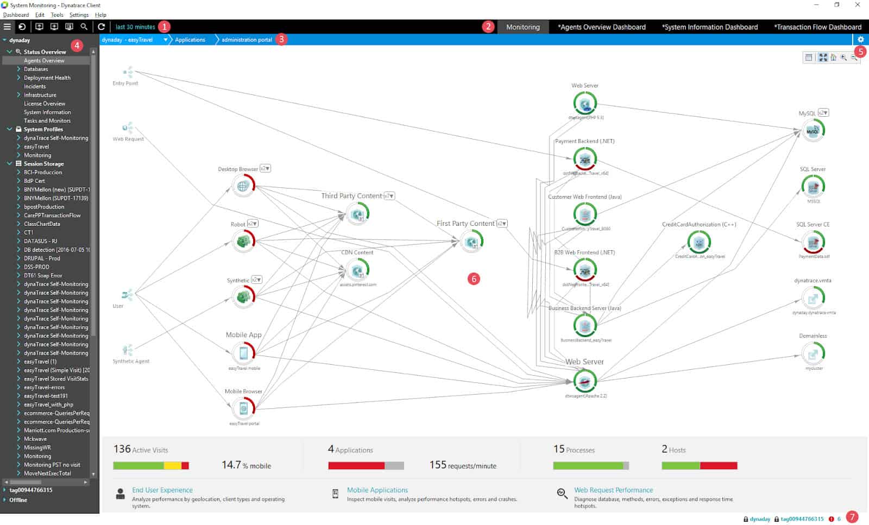Click the Applications breadcrumb
The image size is (869, 525).
coord(190,40)
